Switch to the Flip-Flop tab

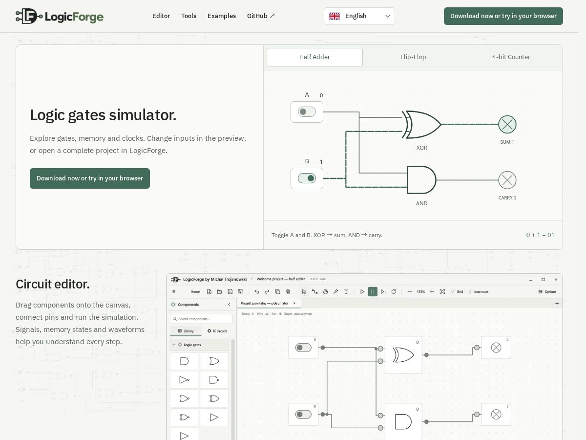(x=413, y=57)
